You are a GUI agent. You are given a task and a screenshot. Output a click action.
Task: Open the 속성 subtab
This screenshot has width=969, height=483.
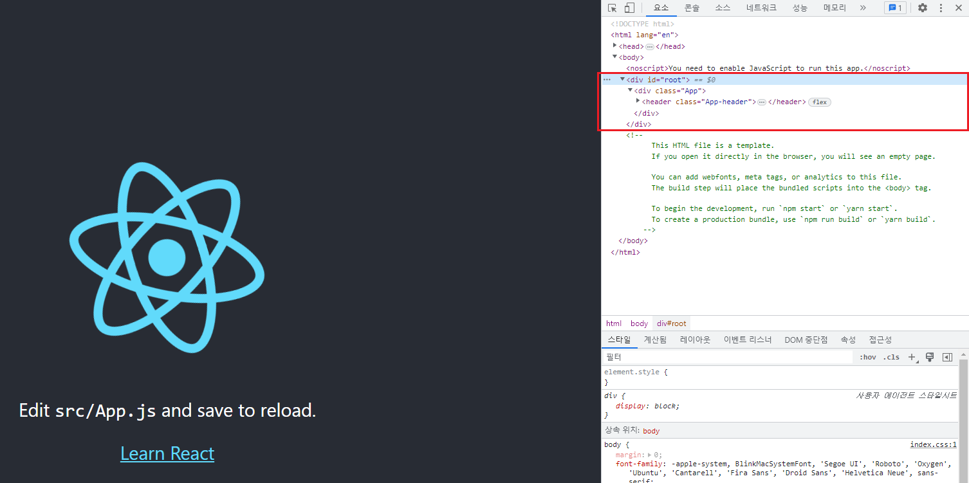click(848, 340)
